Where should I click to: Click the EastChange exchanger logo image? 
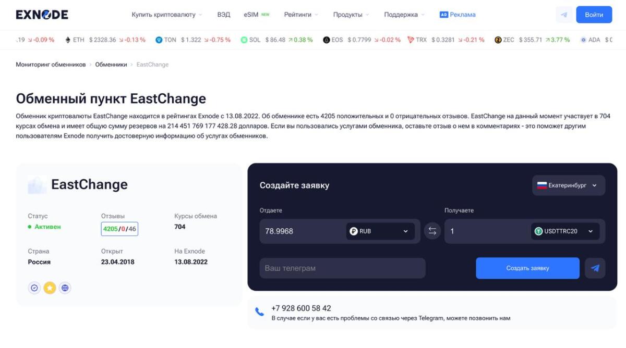(37, 185)
